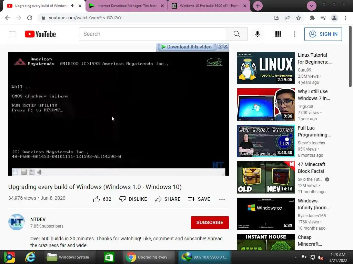Click the search magnifier button
The width and height of the screenshot is (353, 264).
point(237,34)
